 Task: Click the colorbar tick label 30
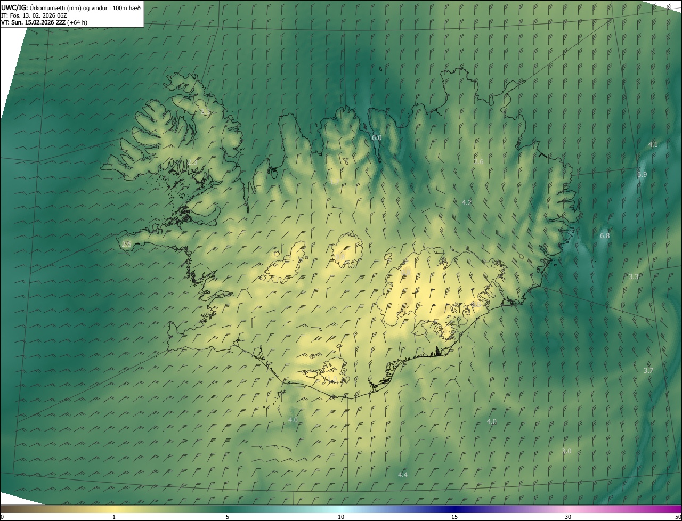coord(568,517)
